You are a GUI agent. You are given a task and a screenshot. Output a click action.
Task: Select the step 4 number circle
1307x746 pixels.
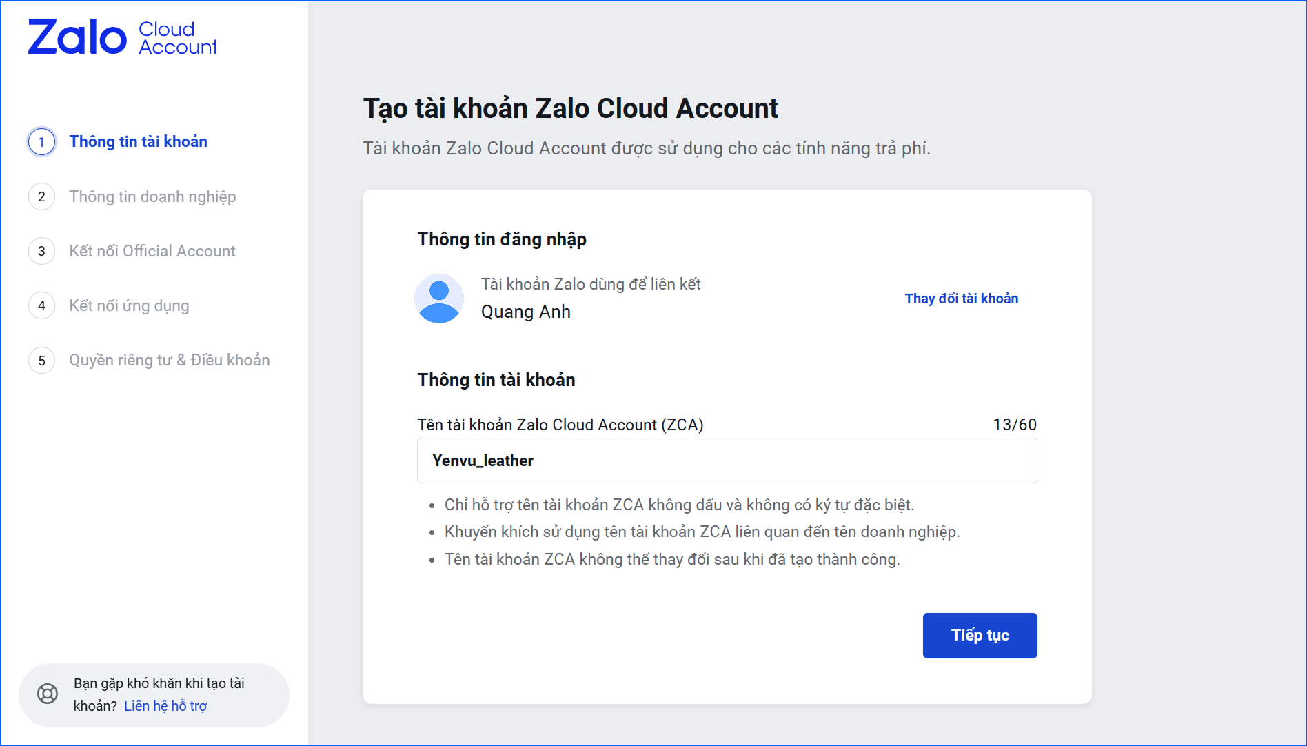point(42,305)
